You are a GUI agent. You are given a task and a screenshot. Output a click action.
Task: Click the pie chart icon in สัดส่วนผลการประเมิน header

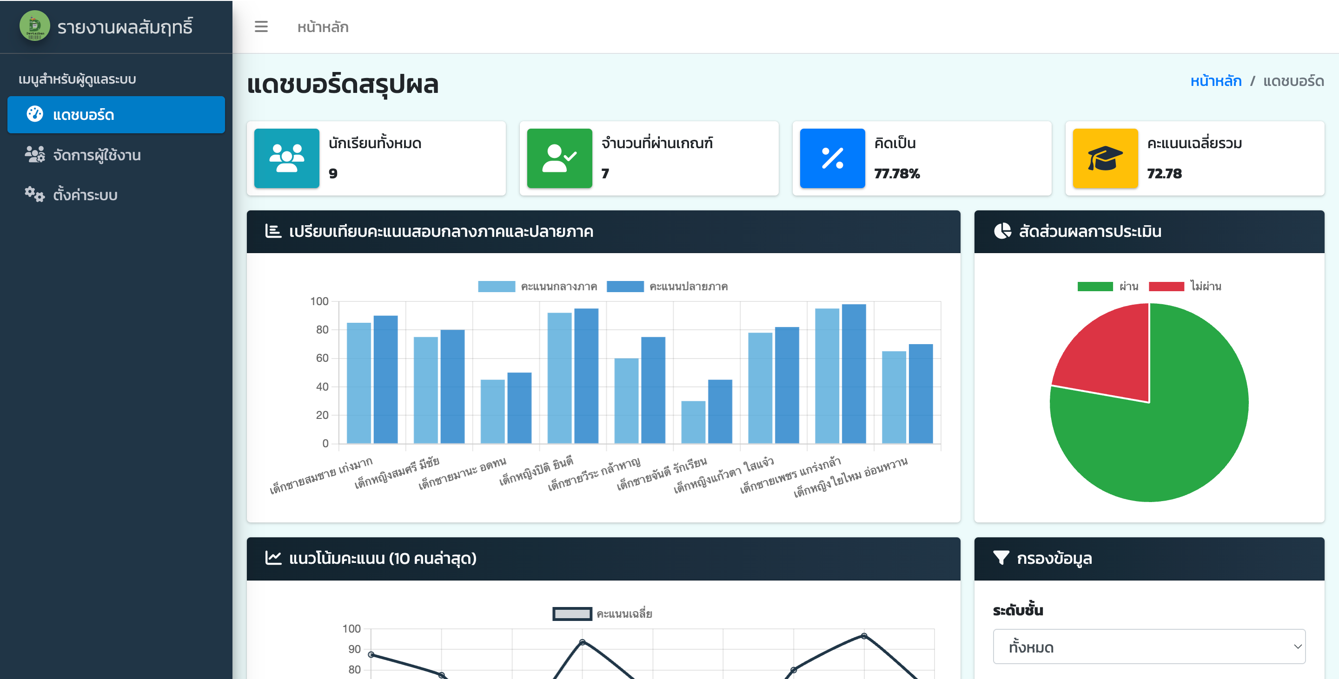(x=1003, y=232)
